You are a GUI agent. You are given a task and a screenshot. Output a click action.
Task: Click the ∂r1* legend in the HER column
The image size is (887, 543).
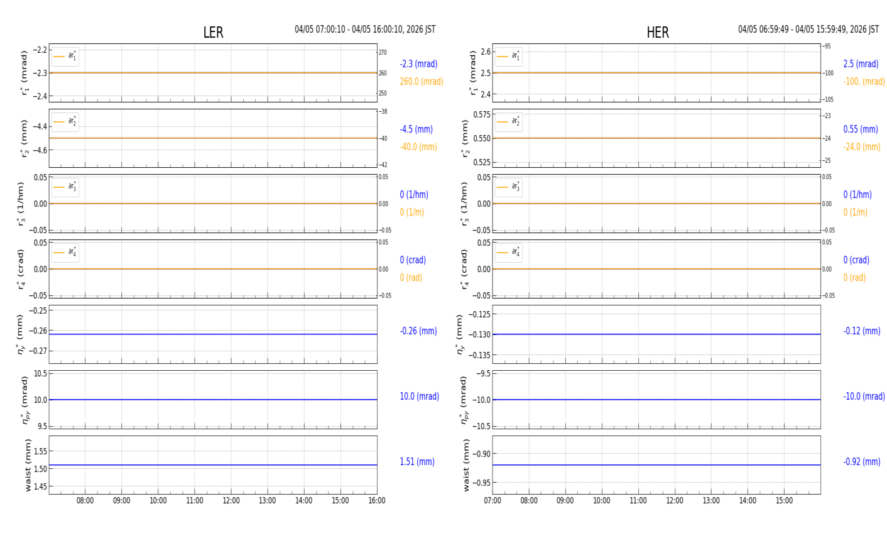click(x=508, y=57)
